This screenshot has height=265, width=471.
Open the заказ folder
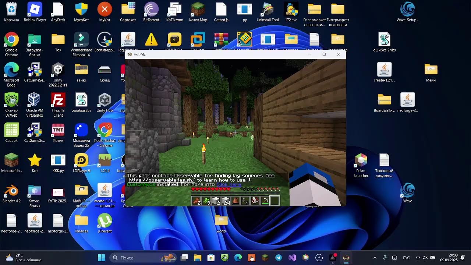tap(81, 73)
